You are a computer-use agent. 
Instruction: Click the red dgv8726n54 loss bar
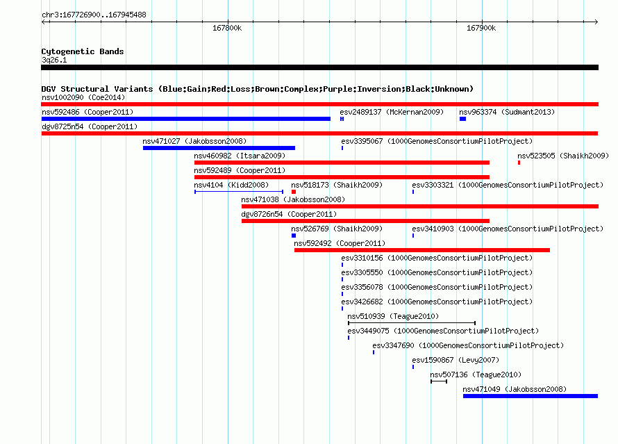[x=365, y=221]
